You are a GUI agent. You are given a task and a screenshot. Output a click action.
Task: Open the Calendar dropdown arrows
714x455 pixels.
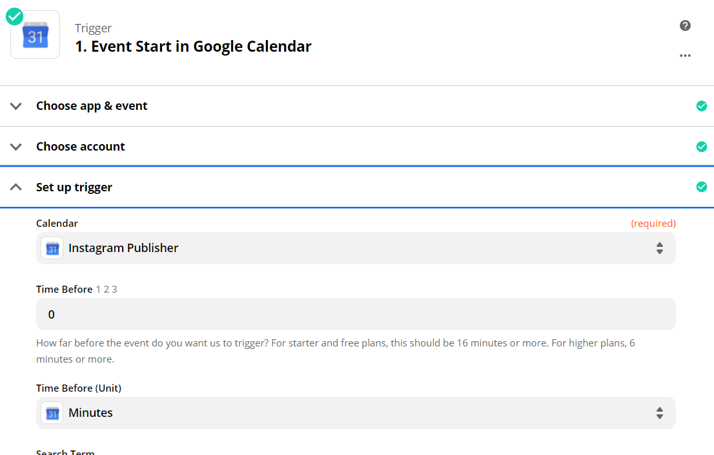(659, 248)
